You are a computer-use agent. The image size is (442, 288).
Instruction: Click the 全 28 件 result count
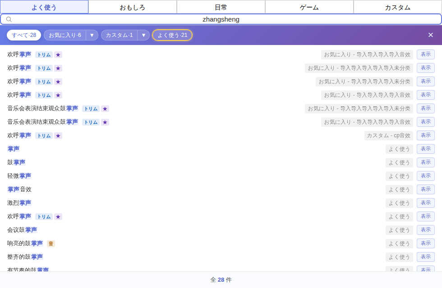[221, 280]
